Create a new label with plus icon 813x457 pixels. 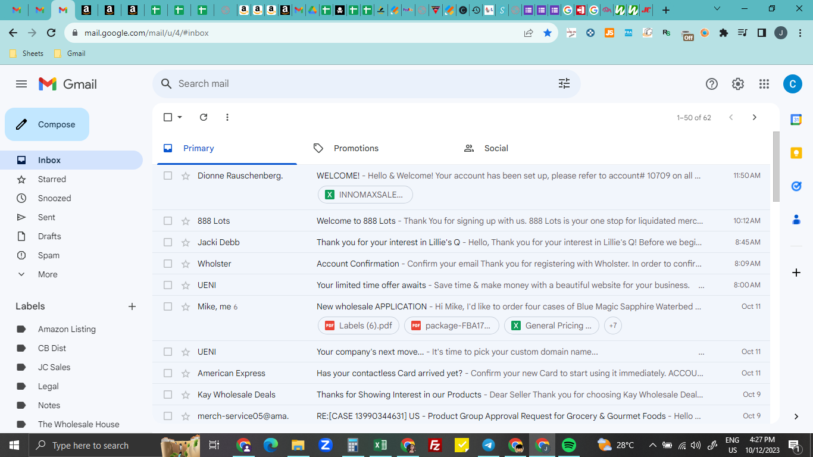coord(132,306)
